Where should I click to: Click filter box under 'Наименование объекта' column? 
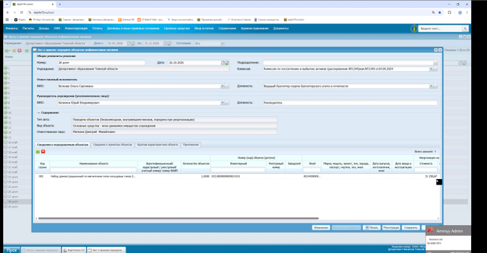[x=93, y=170]
